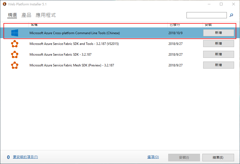Screen dimensions: 240x164
Task: Click the Web Platform Installer title bar icon
Action: [x=5, y=4]
